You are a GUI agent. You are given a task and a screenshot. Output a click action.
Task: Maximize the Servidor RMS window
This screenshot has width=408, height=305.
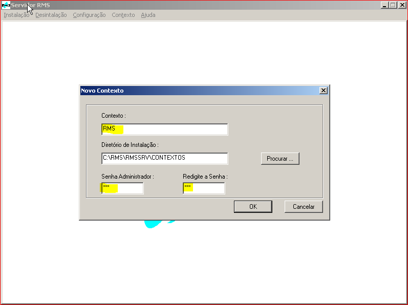393,5
